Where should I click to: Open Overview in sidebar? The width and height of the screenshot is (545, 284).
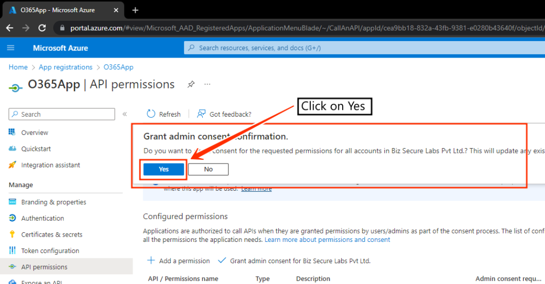point(35,133)
